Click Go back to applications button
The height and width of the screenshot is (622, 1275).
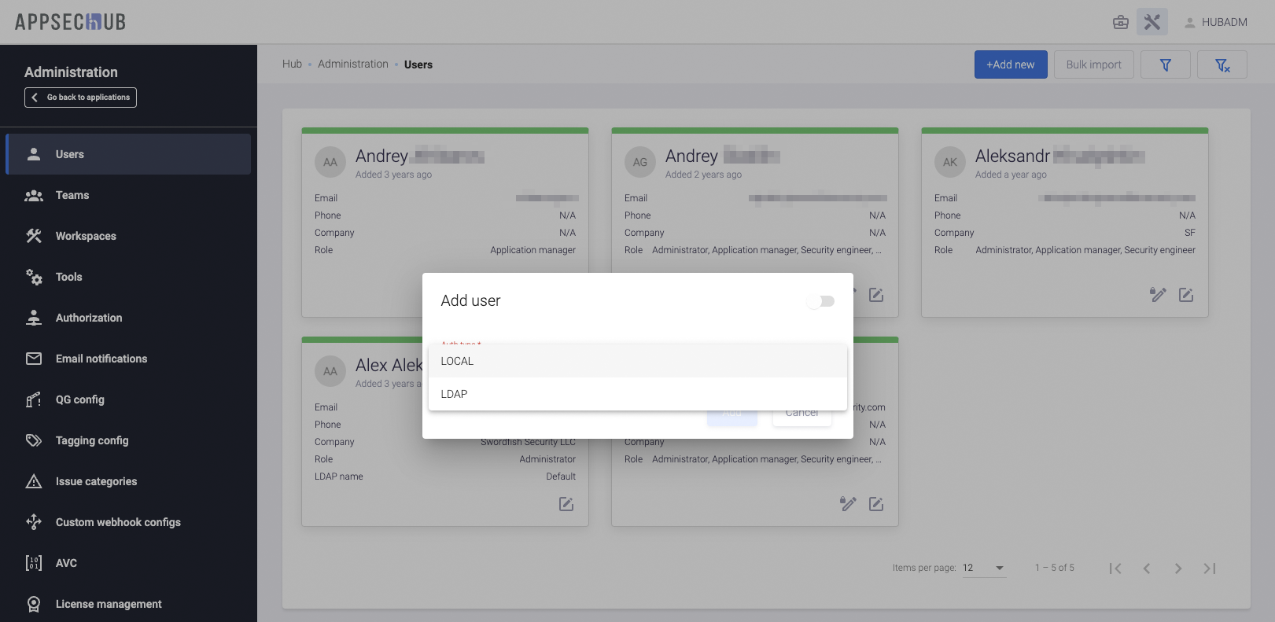pos(81,98)
